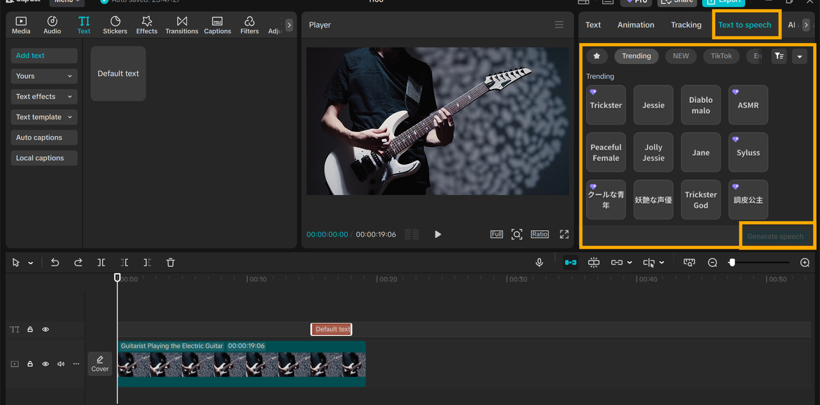Click the undo arrow in timeline toolbar
Image resolution: width=820 pixels, height=405 pixels.
click(55, 262)
